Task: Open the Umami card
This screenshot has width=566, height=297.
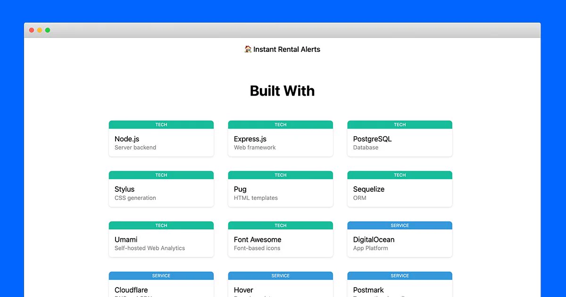Action: (161, 239)
